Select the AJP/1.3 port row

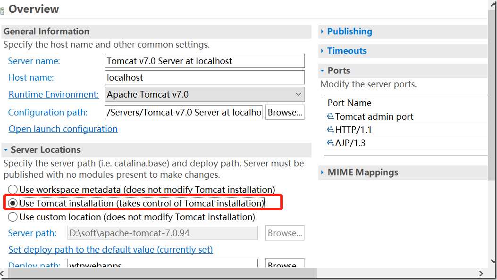click(x=407, y=143)
